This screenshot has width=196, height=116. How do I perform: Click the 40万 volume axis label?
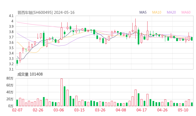[10, 92]
